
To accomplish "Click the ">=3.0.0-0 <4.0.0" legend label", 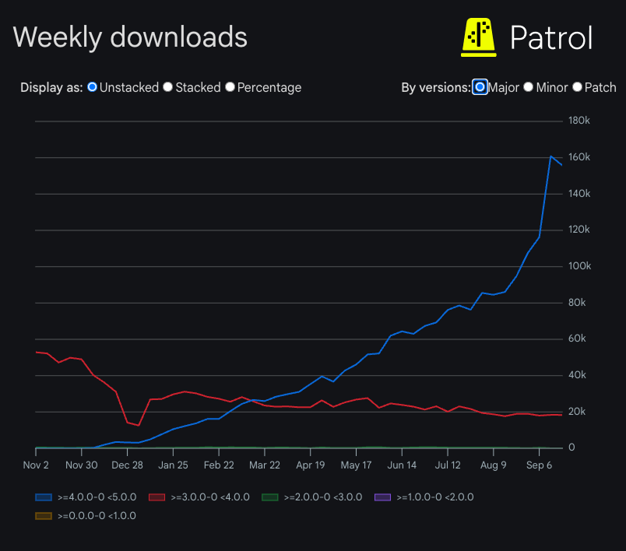I will click(210, 497).
